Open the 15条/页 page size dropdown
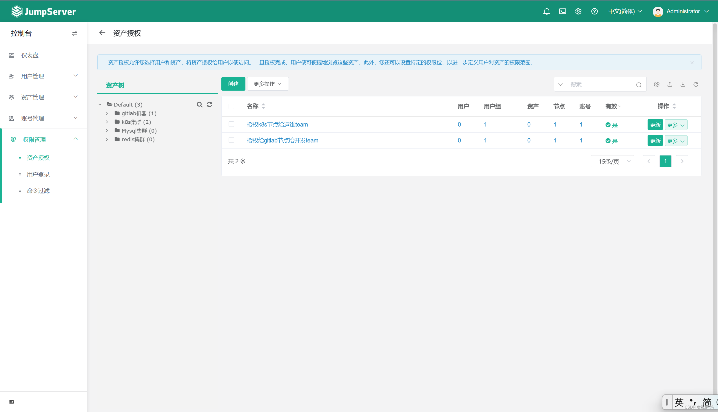 pyautogui.click(x=612, y=161)
